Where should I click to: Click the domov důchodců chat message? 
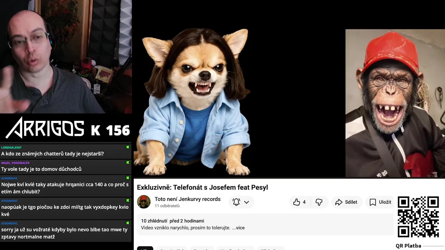(41, 169)
